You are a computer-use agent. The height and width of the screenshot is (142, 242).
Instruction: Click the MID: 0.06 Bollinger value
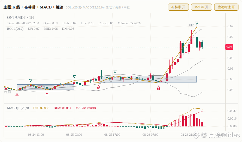pyautogui.click(x=51, y=29)
